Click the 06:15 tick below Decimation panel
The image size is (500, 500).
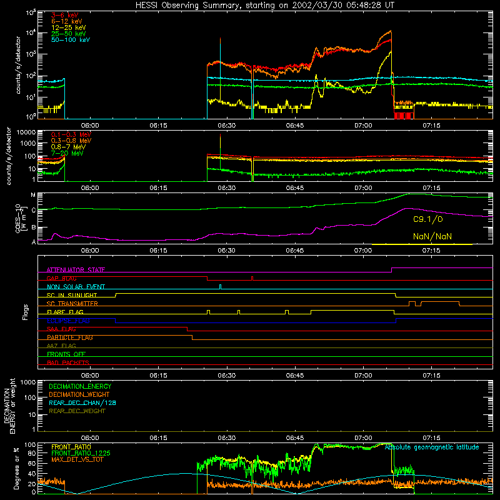[159, 438]
